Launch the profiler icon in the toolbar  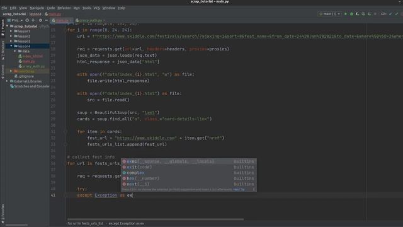pyautogui.click(x=363, y=14)
